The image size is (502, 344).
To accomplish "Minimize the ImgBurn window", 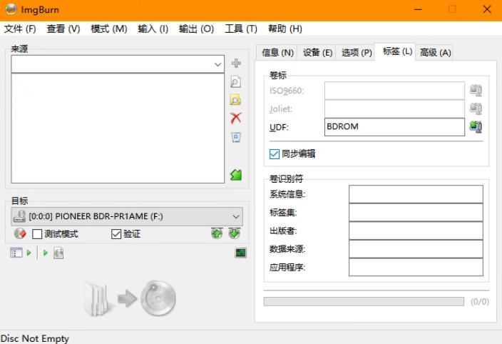I will pyautogui.click(x=418, y=9).
